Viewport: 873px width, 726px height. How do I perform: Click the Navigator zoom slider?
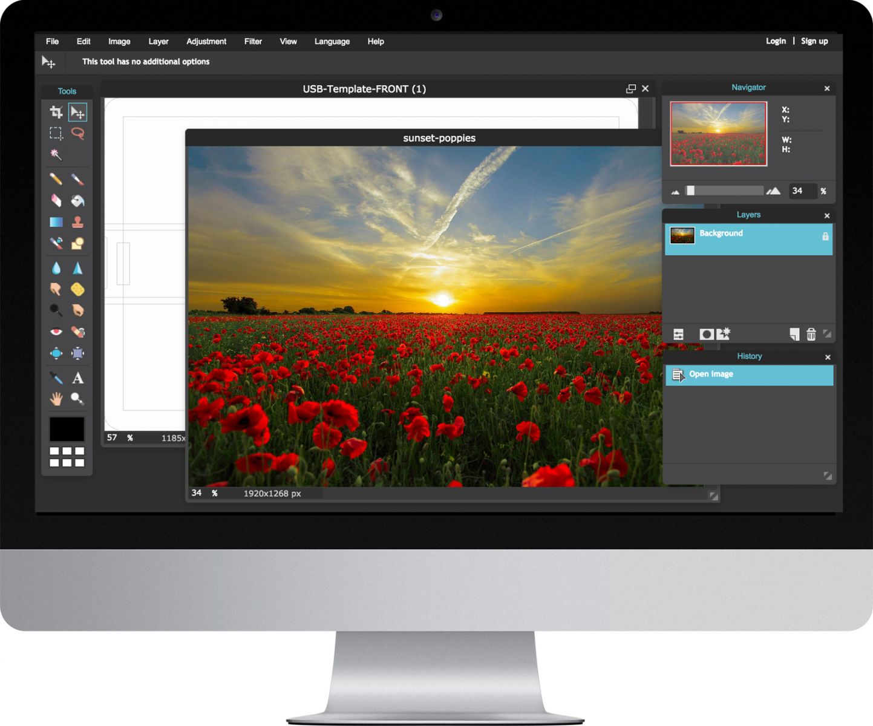tap(724, 191)
